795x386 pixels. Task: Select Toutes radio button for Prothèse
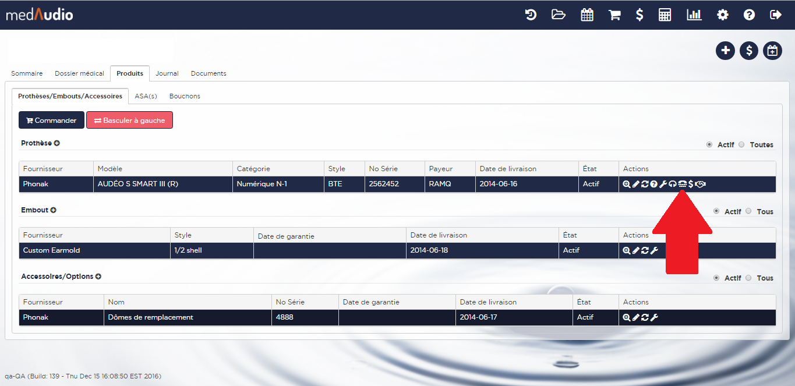(741, 145)
